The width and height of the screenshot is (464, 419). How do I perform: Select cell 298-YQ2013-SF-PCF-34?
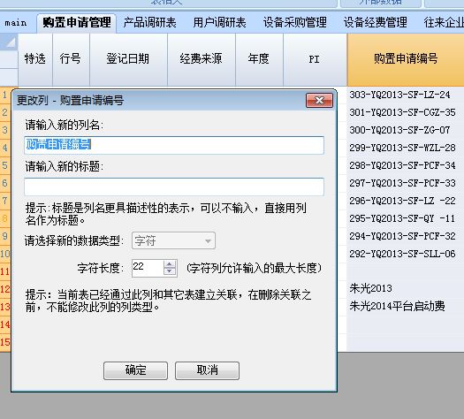tap(406, 165)
